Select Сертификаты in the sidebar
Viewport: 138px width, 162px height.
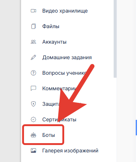(x=59, y=119)
